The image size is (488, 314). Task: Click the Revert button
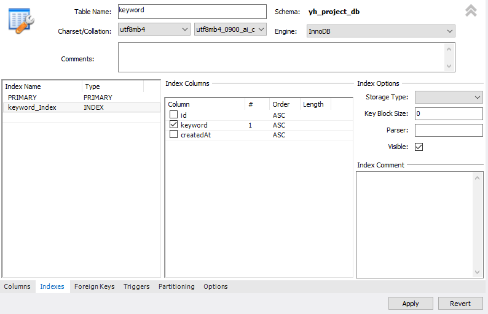(x=460, y=304)
